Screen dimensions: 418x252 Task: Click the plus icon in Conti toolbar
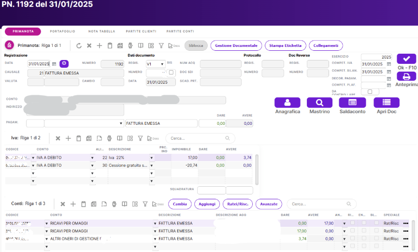(x=73, y=204)
